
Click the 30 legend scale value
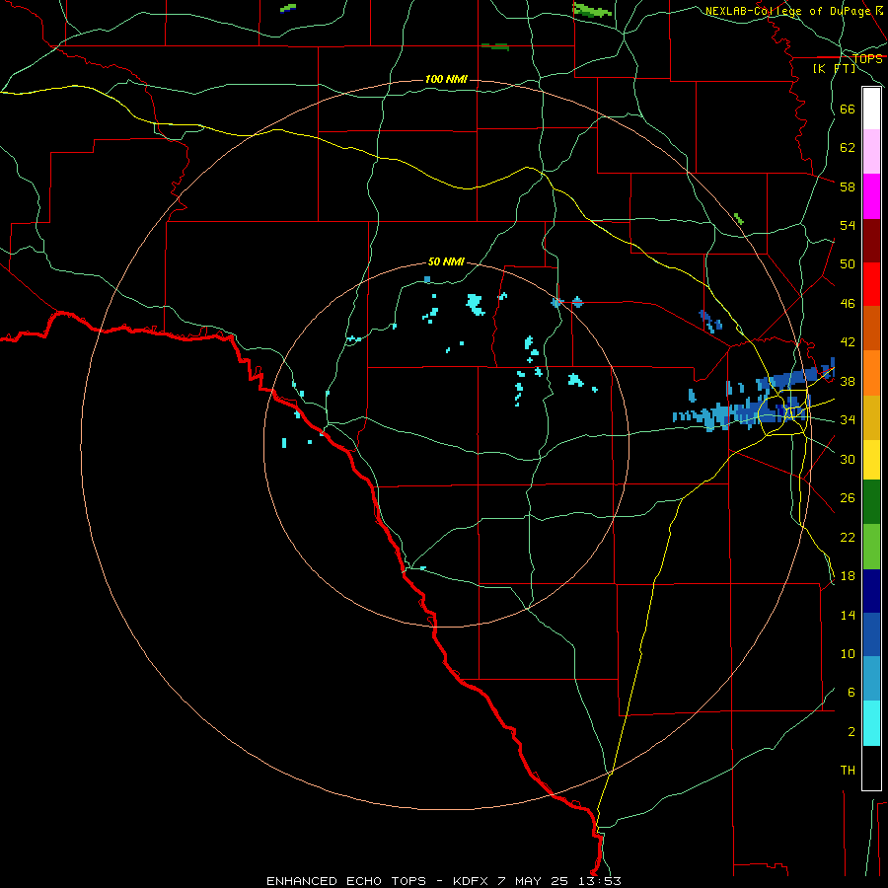(x=848, y=459)
